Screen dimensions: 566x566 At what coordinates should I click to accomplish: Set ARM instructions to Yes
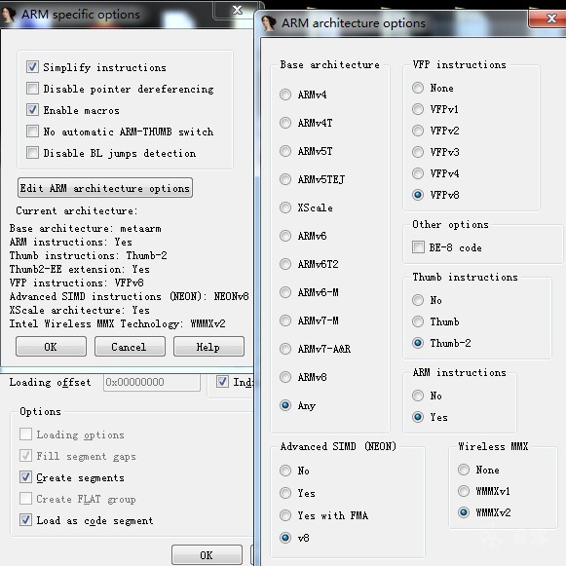(x=418, y=417)
